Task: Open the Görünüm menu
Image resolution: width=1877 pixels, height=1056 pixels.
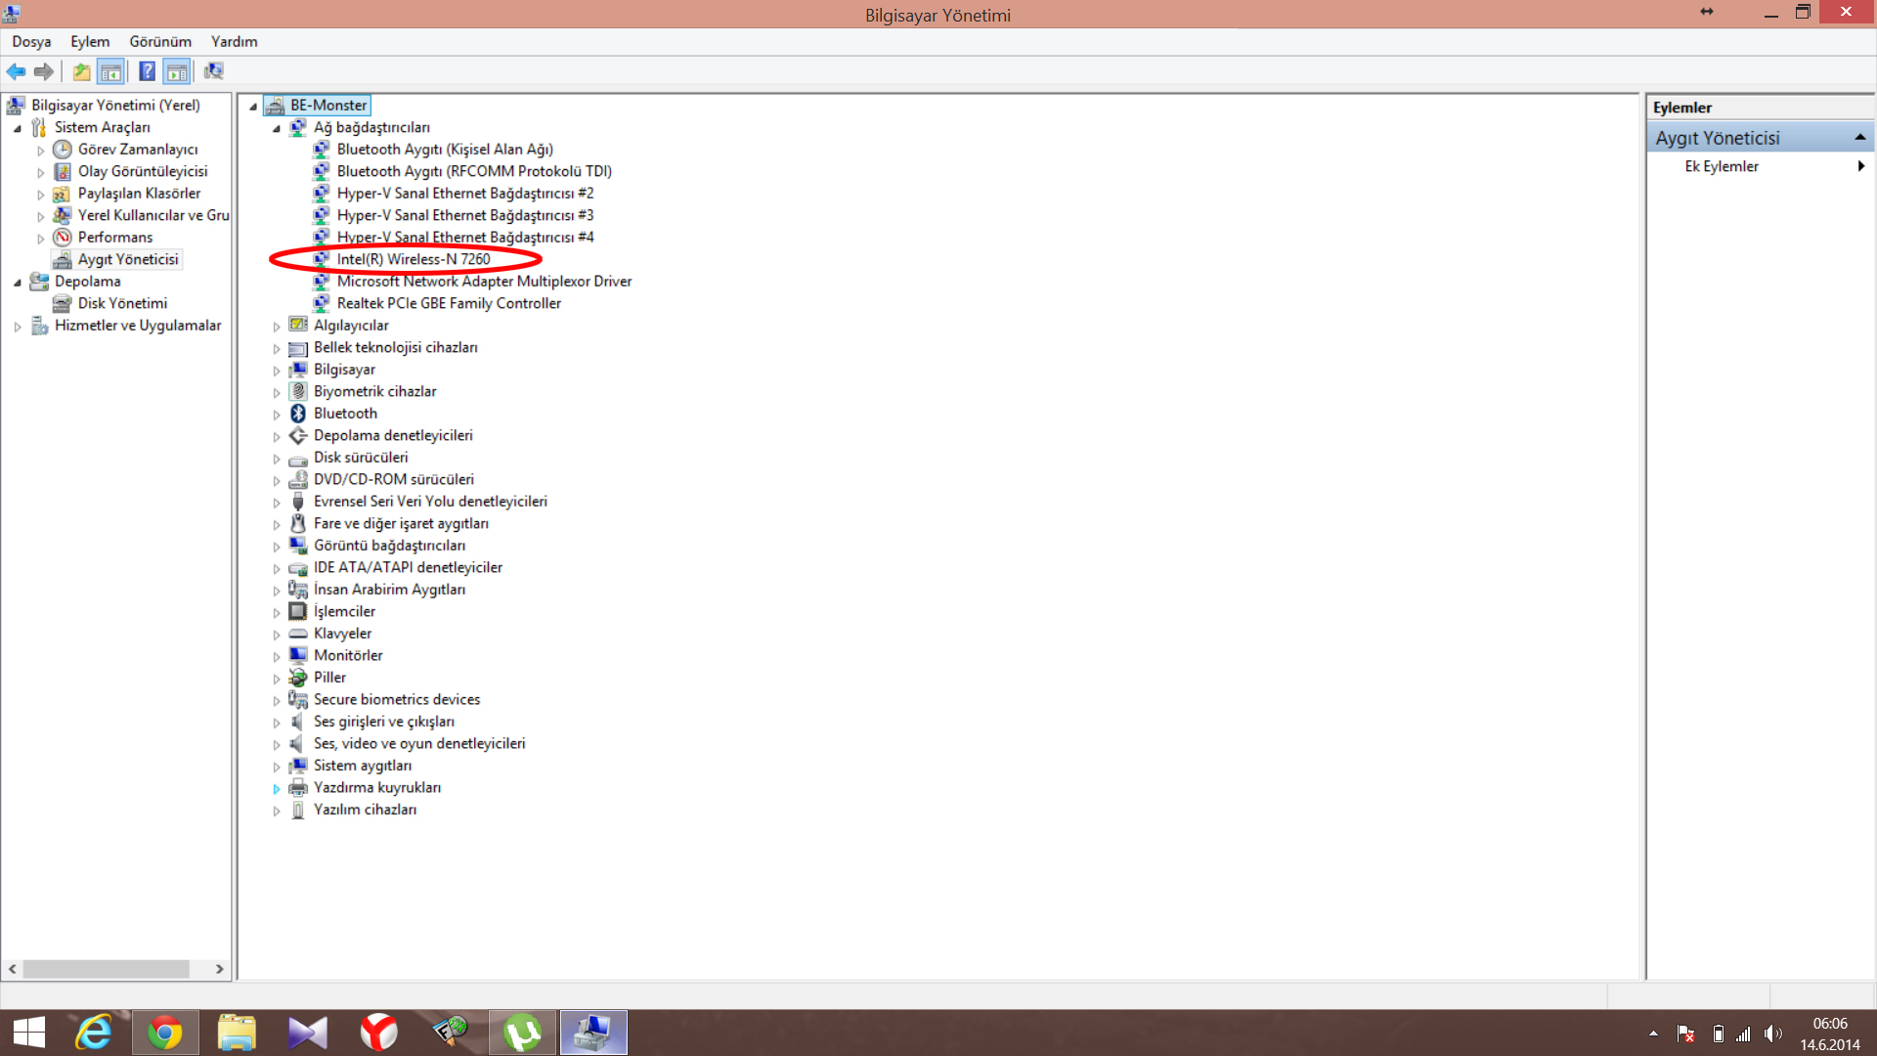Action: tap(160, 41)
